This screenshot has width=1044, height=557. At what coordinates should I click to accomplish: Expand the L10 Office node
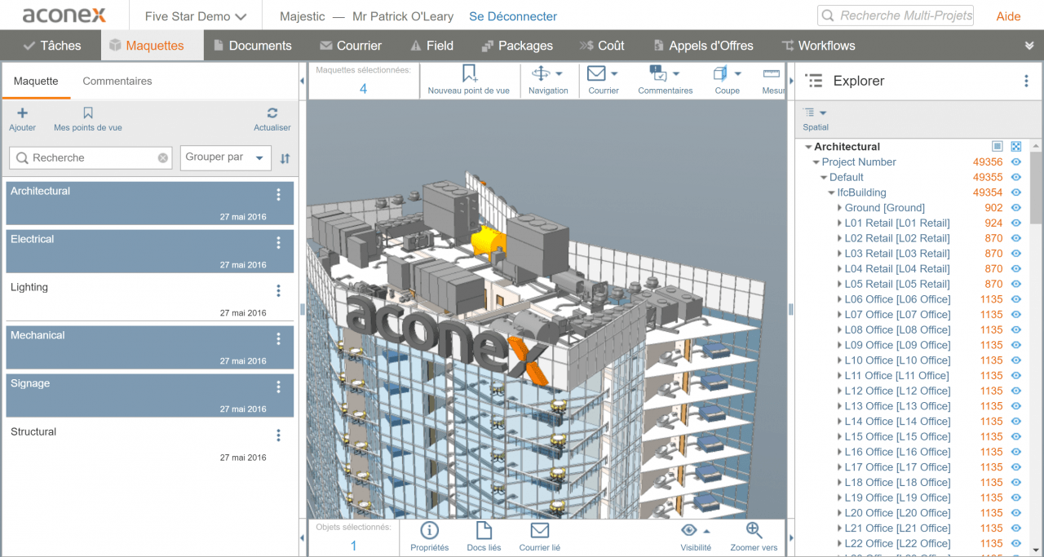839,360
